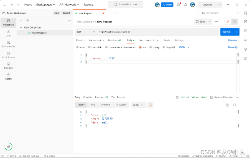The width and height of the screenshot is (250, 158).
Task: Select the binary body option
Action: [x=151, y=47]
